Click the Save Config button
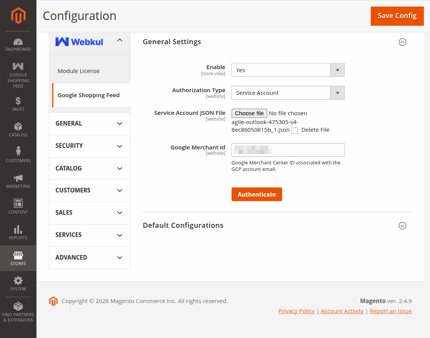Image resolution: width=430 pixels, height=338 pixels. click(x=397, y=16)
